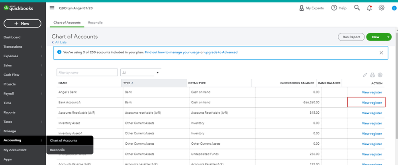This screenshot has height=165, width=398.
Task: Sort by QUICKBOOKS BALANCE column header
Action: [x=284, y=83]
